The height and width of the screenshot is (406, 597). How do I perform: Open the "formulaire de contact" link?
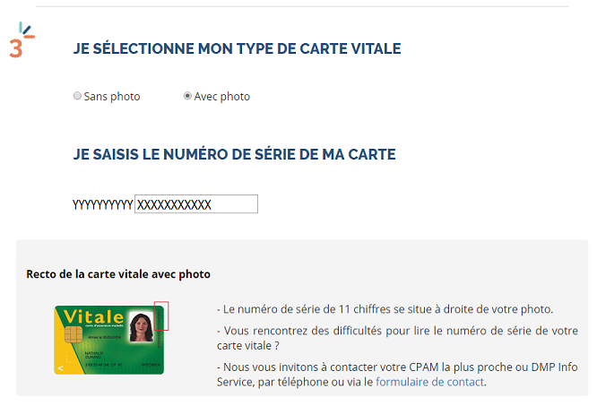point(429,382)
